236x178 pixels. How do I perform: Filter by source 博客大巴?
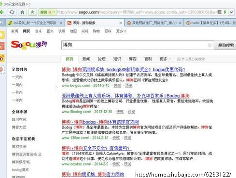[19, 127]
